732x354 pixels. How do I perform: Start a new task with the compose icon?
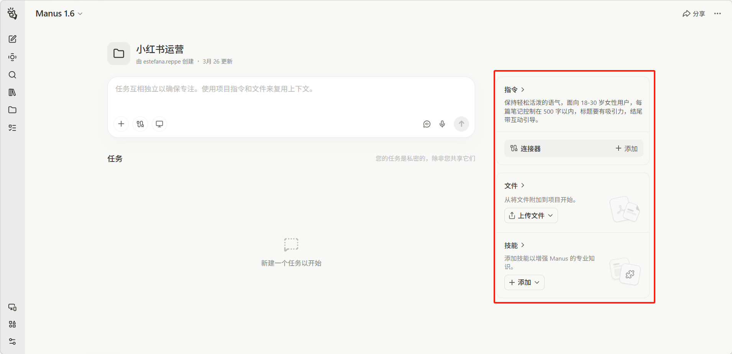coord(12,39)
